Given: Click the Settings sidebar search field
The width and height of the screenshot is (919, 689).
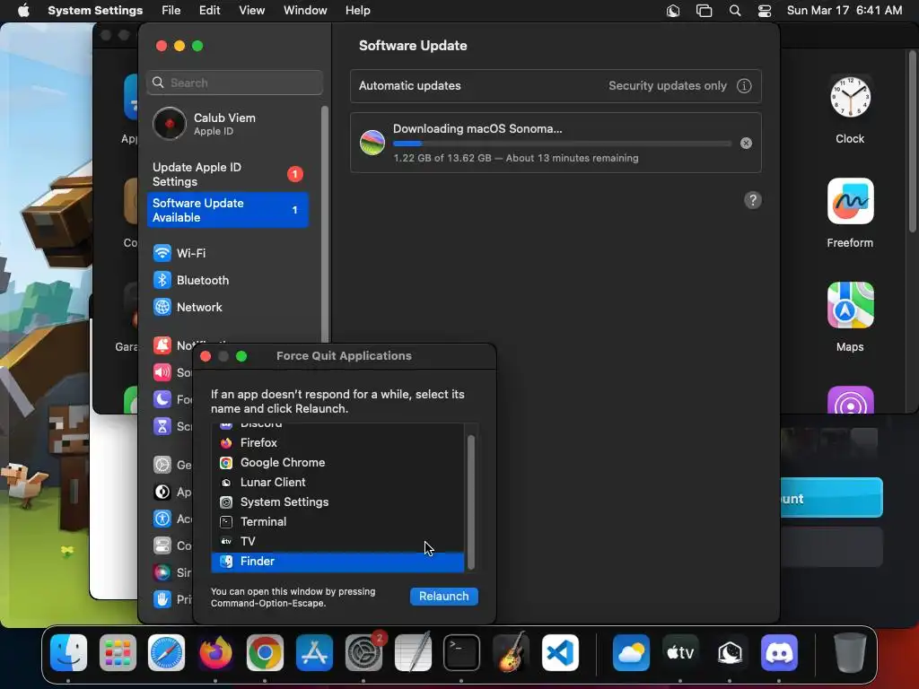Looking at the screenshot, I should (x=234, y=83).
